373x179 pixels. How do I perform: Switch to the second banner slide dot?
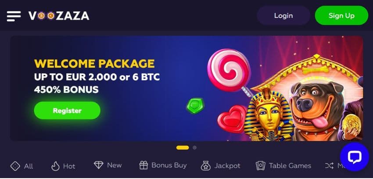click(x=194, y=148)
